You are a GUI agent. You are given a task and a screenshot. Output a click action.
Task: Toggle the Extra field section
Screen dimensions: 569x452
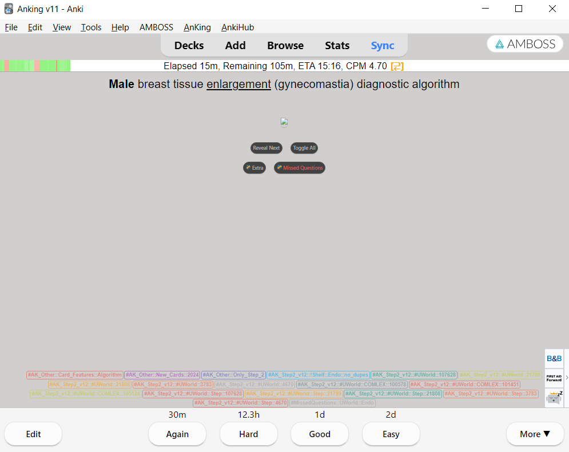(x=254, y=168)
